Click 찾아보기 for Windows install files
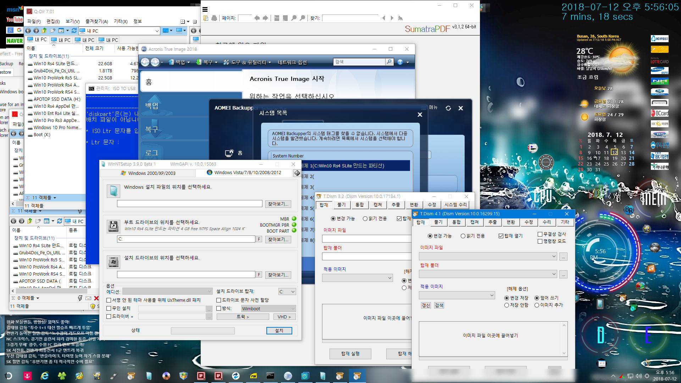The width and height of the screenshot is (681, 383). [278, 204]
